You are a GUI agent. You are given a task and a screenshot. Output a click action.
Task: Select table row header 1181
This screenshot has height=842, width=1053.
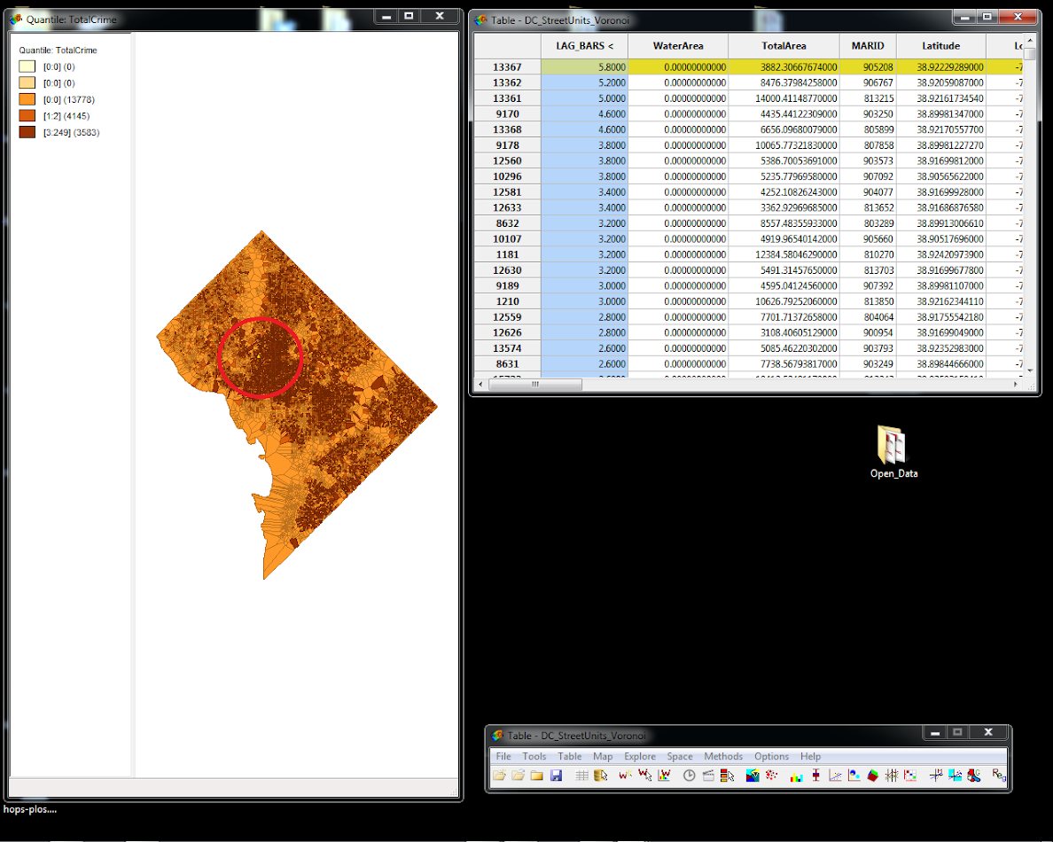(x=507, y=254)
